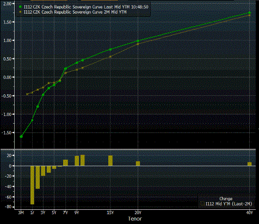Select the green 7Y data point marker
Screen dimensions: 259x224
65,69
